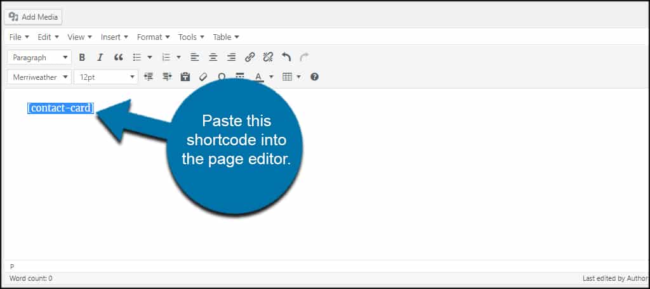This screenshot has width=650, height=289.
Task: Open the Paragraph format dropdown
Action: point(39,58)
